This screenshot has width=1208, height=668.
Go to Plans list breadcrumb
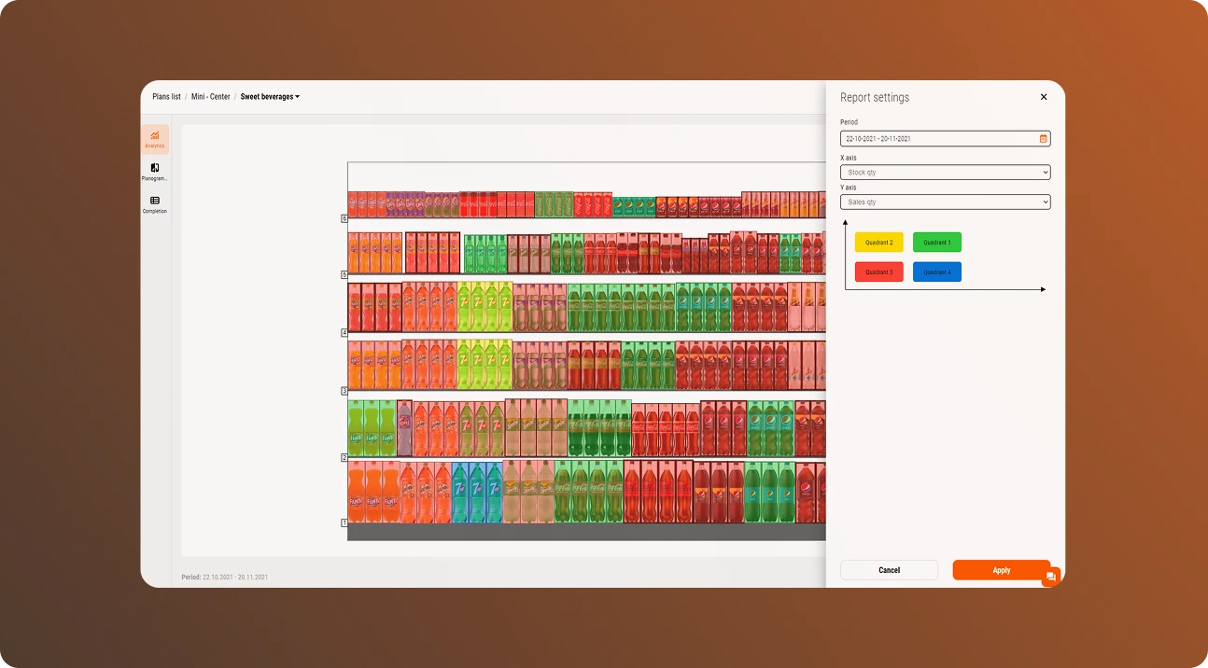tap(166, 97)
